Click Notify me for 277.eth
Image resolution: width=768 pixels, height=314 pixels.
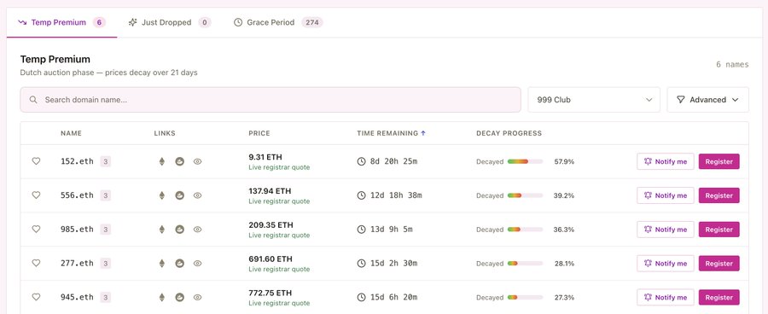click(666, 263)
